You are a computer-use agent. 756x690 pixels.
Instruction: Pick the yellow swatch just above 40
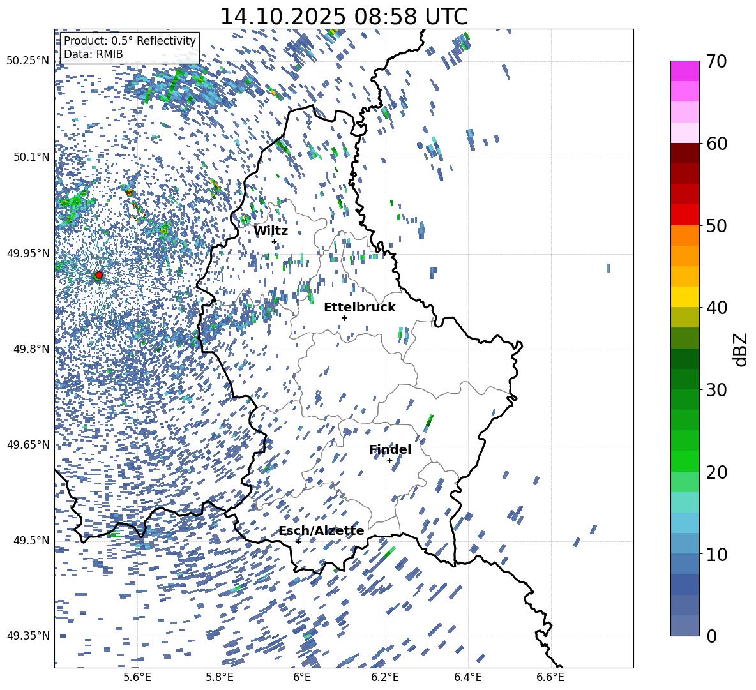(685, 297)
